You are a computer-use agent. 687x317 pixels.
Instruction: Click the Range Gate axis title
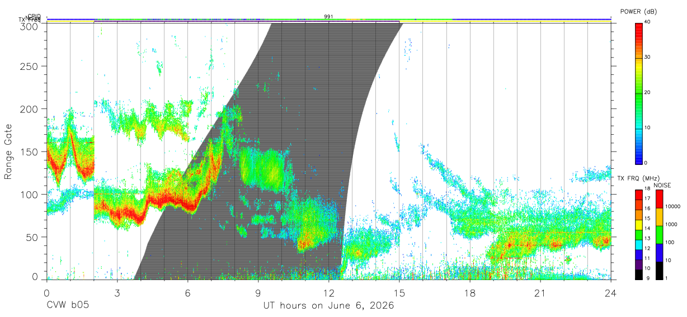(8, 152)
